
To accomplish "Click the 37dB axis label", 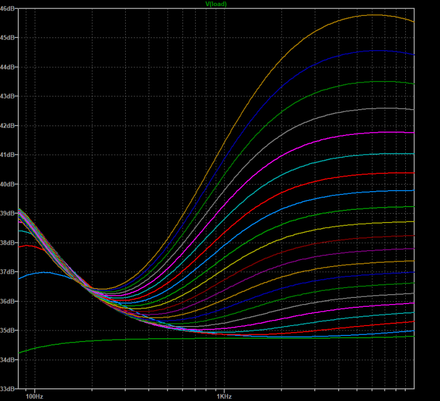I will 9,272.
